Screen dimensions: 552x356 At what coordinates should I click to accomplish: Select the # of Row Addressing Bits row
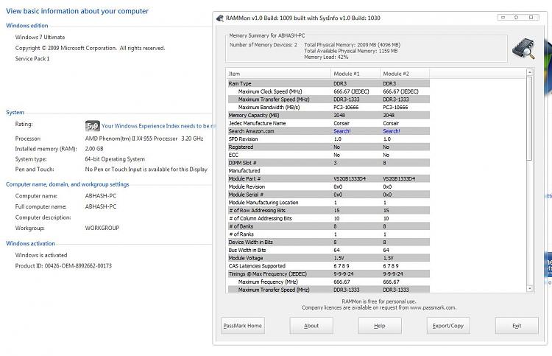(328, 210)
